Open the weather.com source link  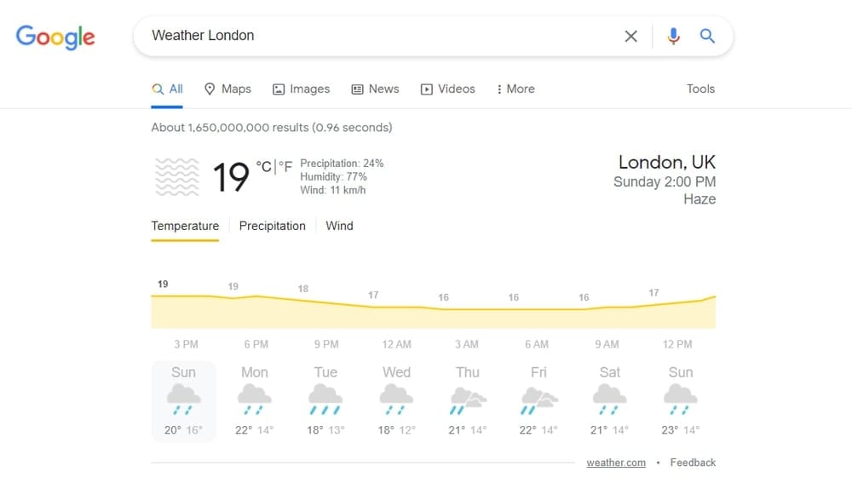616,463
